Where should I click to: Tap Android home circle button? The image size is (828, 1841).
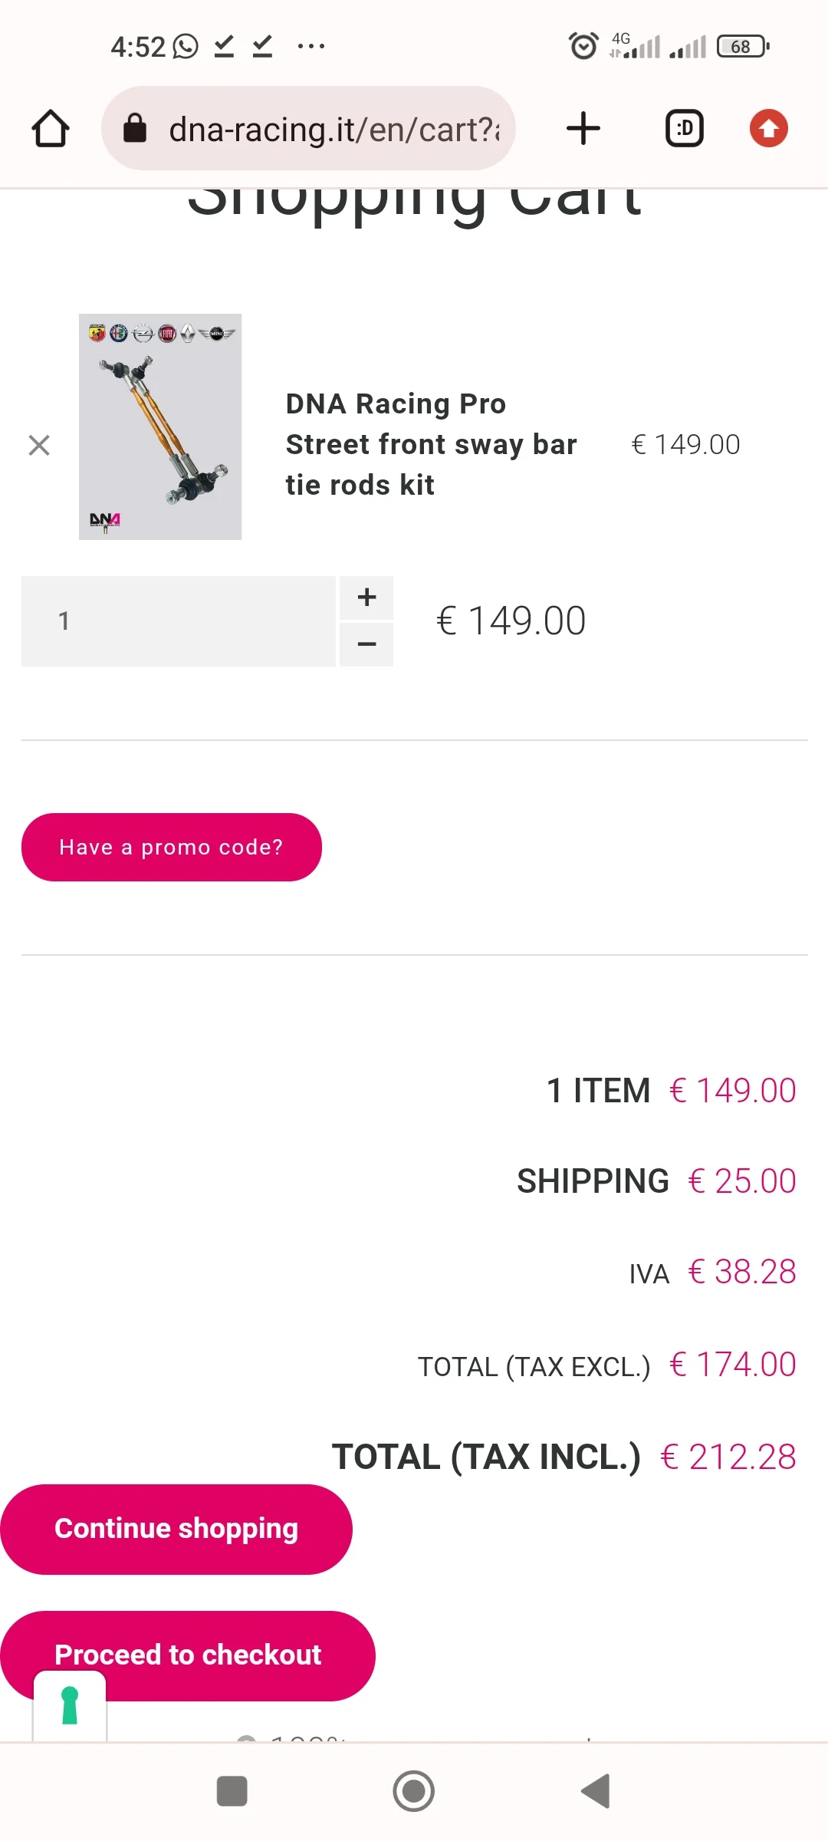(414, 1791)
